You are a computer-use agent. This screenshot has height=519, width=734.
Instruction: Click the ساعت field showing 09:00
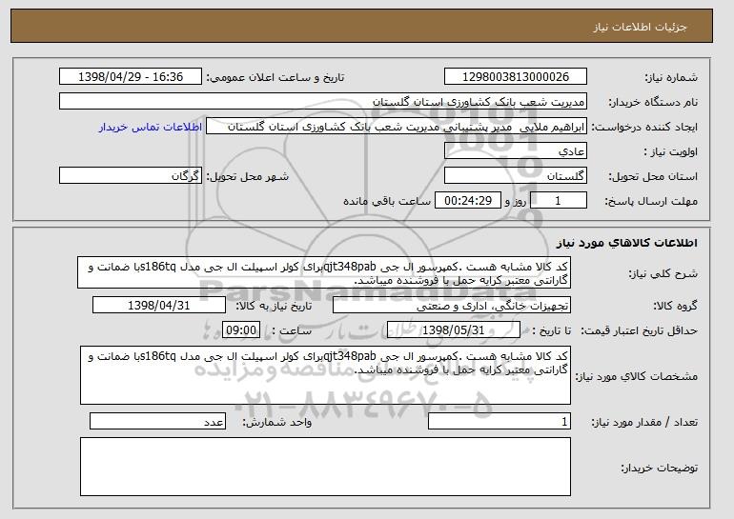pyautogui.click(x=240, y=330)
